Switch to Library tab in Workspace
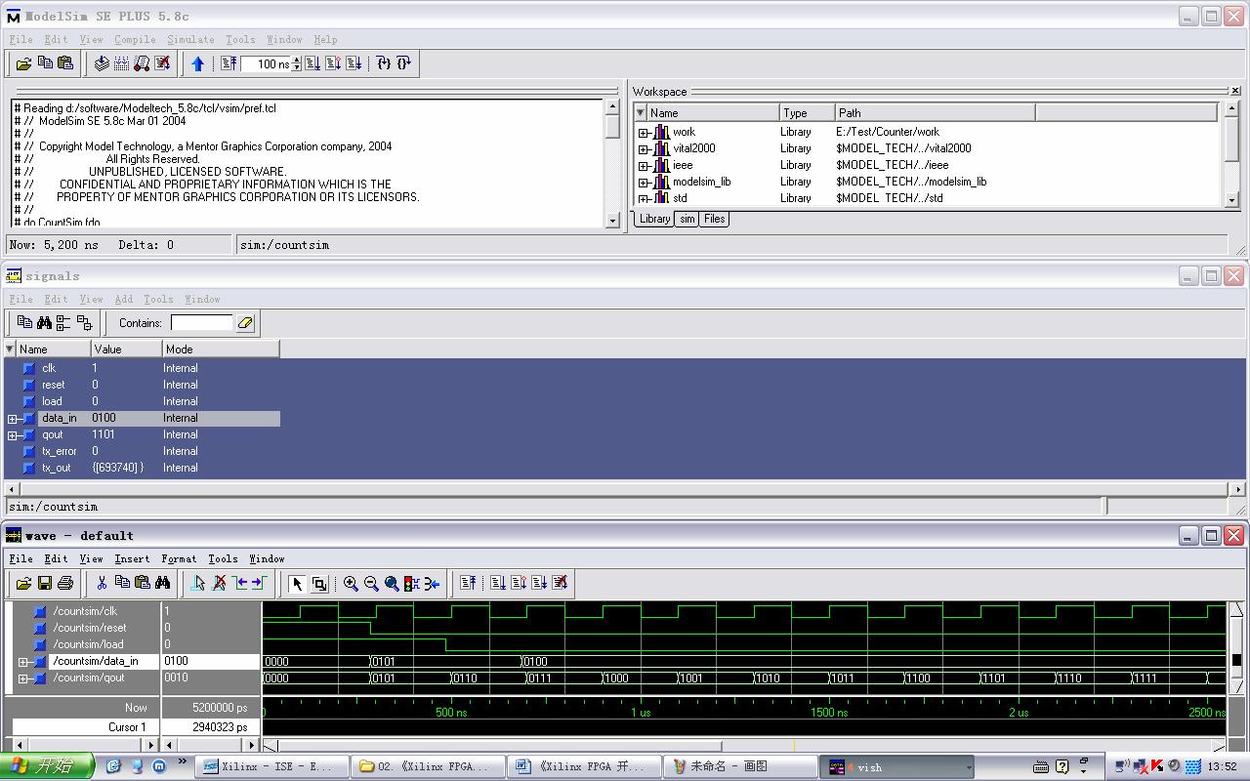1250x781 pixels. point(654,219)
